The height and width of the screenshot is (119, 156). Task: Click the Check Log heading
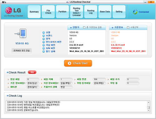[x=15, y=96]
